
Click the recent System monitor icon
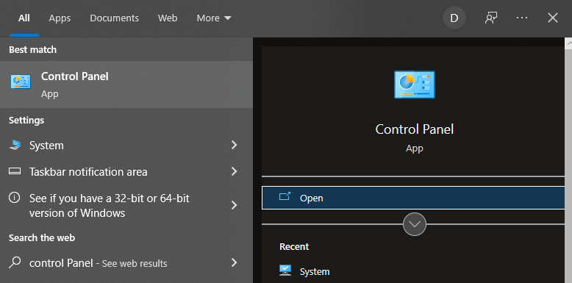point(285,271)
